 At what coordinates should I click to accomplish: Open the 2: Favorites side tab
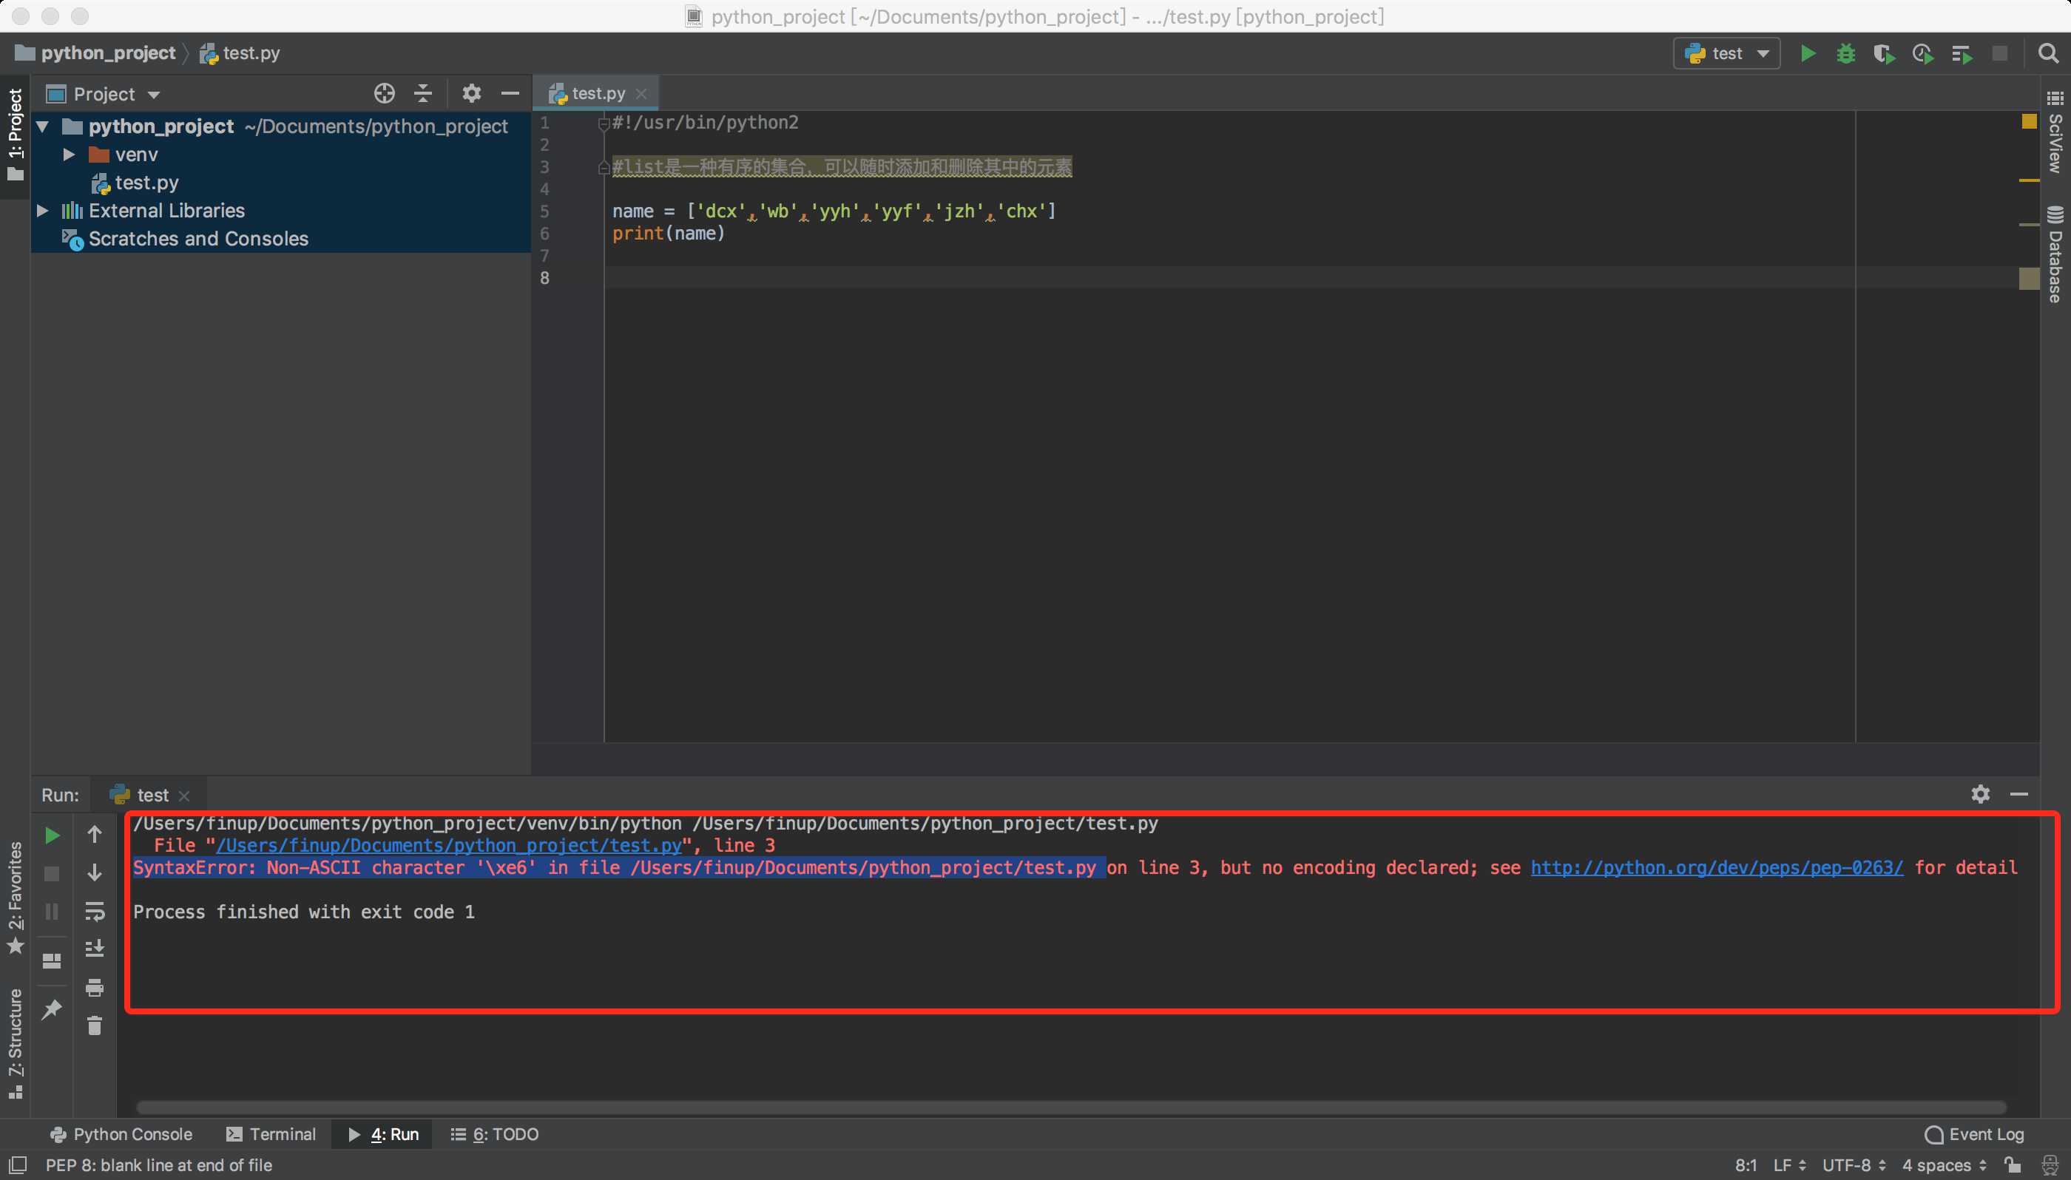tap(16, 898)
